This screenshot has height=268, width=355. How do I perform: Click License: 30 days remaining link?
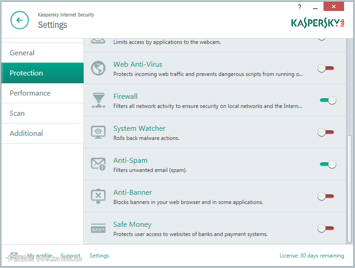point(312,256)
